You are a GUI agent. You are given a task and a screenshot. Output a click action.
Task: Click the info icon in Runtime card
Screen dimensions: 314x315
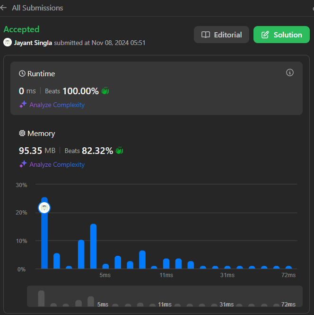(x=290, y=72)
